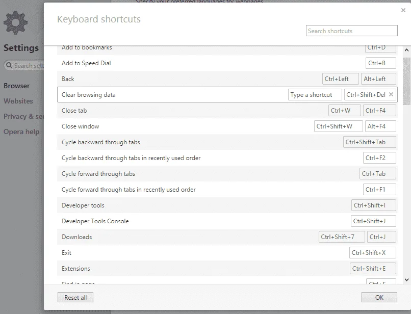The height and width of the screenshot is (314, 411).
Task: Click the Extensions row label
Action: [x=76, y=269]
